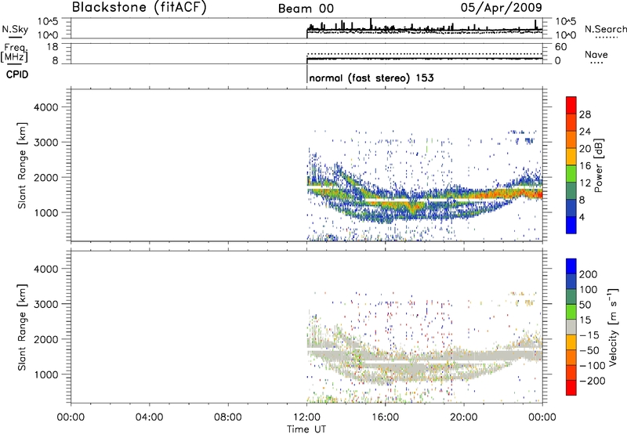
Task: Click the 'Blackstone (fitACF)' title text
Action: click(x=140, y=7)
